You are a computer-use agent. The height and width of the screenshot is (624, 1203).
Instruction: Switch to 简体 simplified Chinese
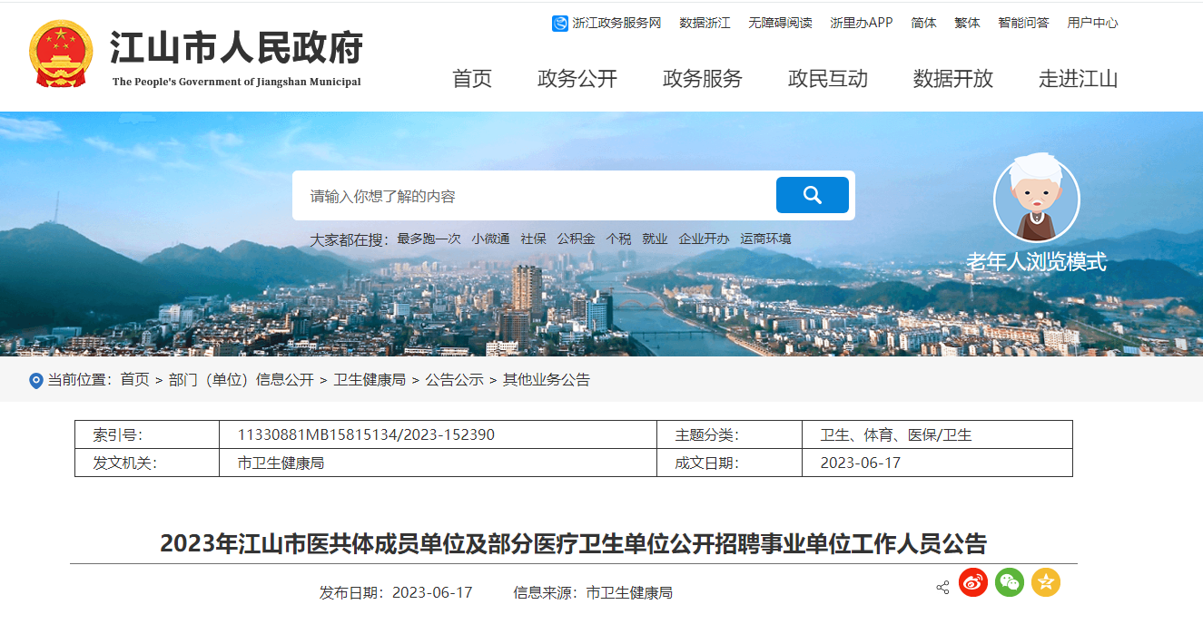(923, 23)
